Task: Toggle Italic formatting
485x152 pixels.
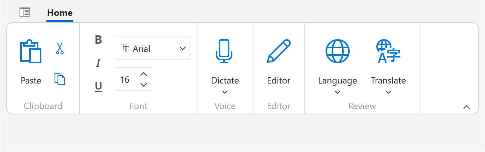Action: (x=98, y=63)
